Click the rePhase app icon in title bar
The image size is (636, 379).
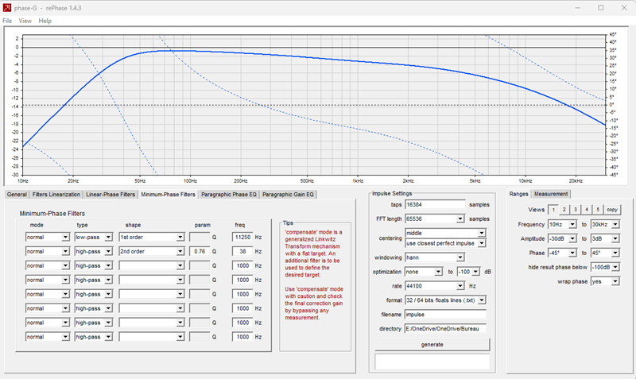[x=7, y=8]
